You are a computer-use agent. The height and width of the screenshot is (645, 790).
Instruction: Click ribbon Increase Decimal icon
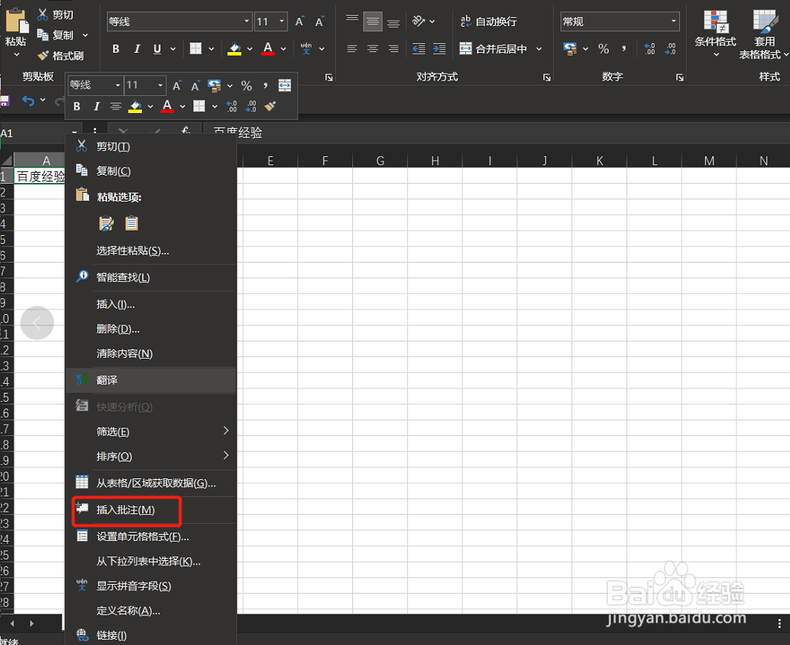pyautogui.click(x=650, y=49)
